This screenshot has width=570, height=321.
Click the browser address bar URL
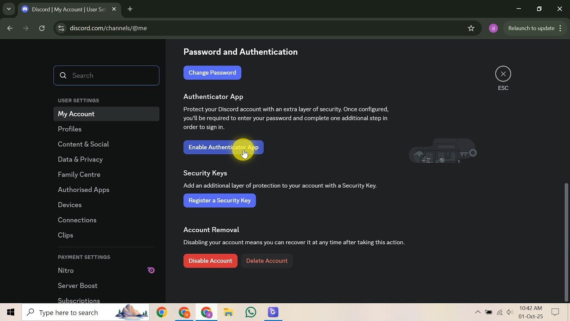pos(108,28)
